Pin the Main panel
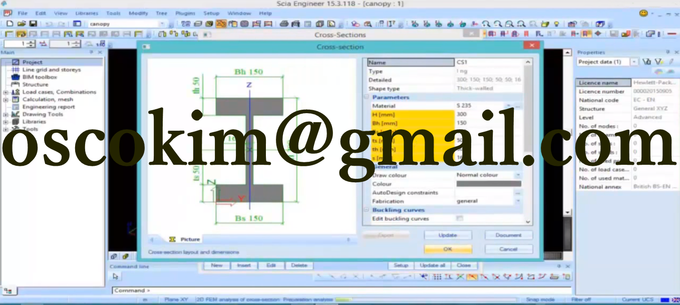Image resolution: width=680 pixels, height=305 pixels. point(92,52)
